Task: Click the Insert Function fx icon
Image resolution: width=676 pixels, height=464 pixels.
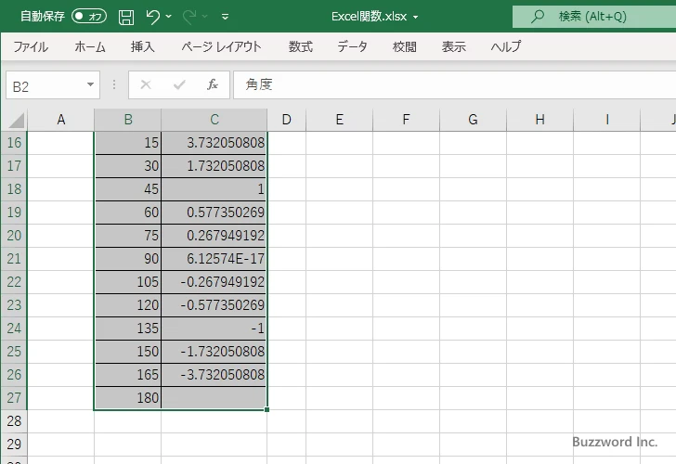Action: pyautogui.click(x=213, y=84)
